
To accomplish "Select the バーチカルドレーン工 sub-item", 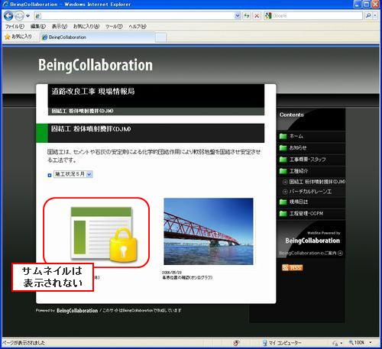I will [x=310, y=192].
